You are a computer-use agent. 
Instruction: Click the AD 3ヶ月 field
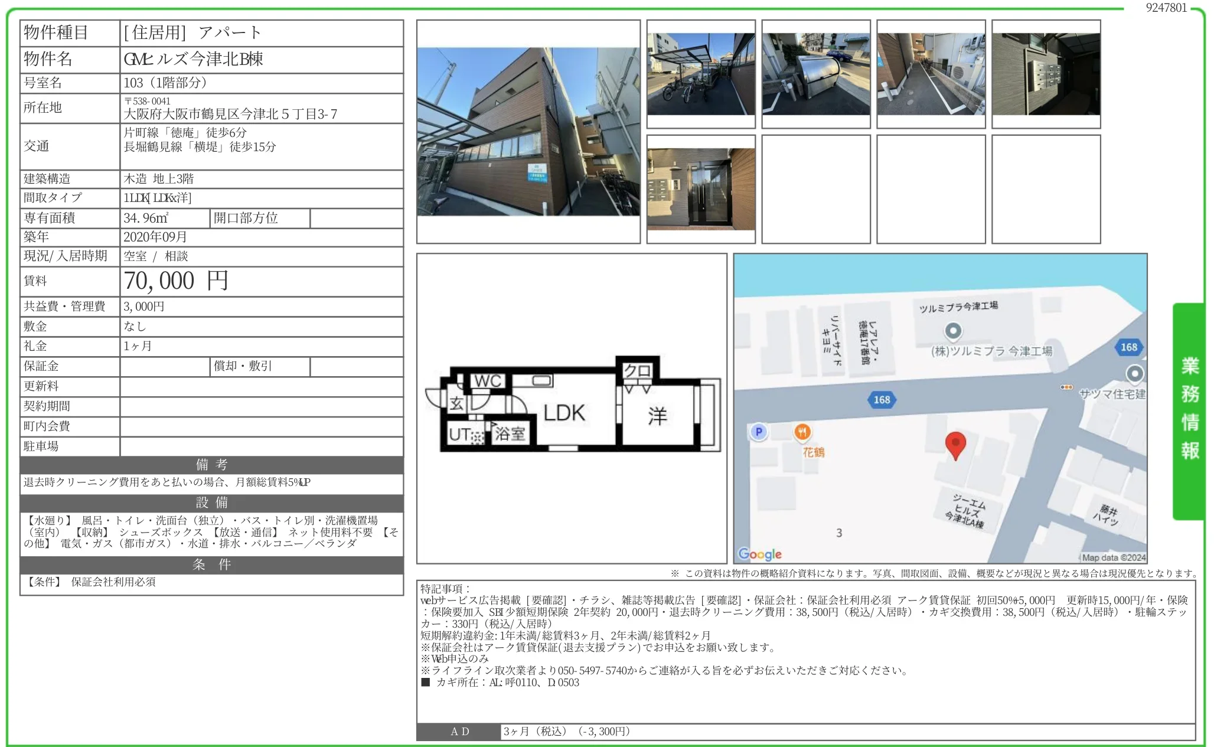566,731
